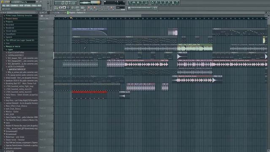
Task: Open the EDIT menu
Action: coord(8,5)
